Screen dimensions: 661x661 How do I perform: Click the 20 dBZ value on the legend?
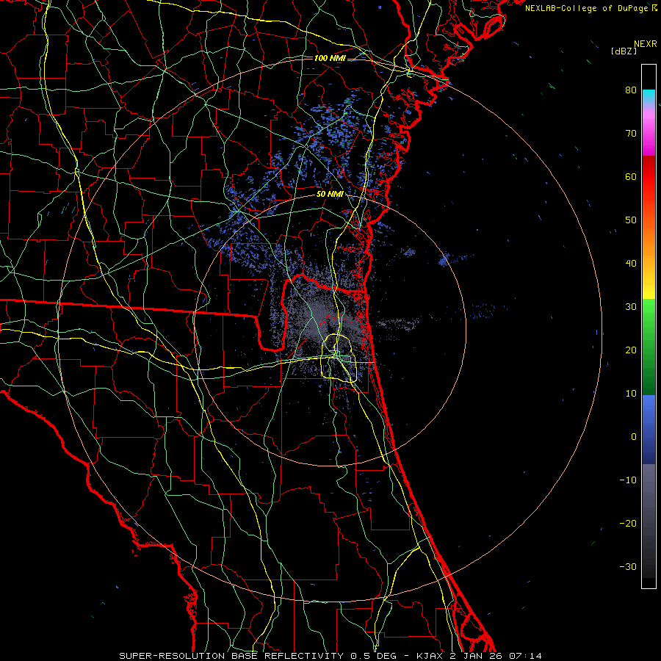631,350
